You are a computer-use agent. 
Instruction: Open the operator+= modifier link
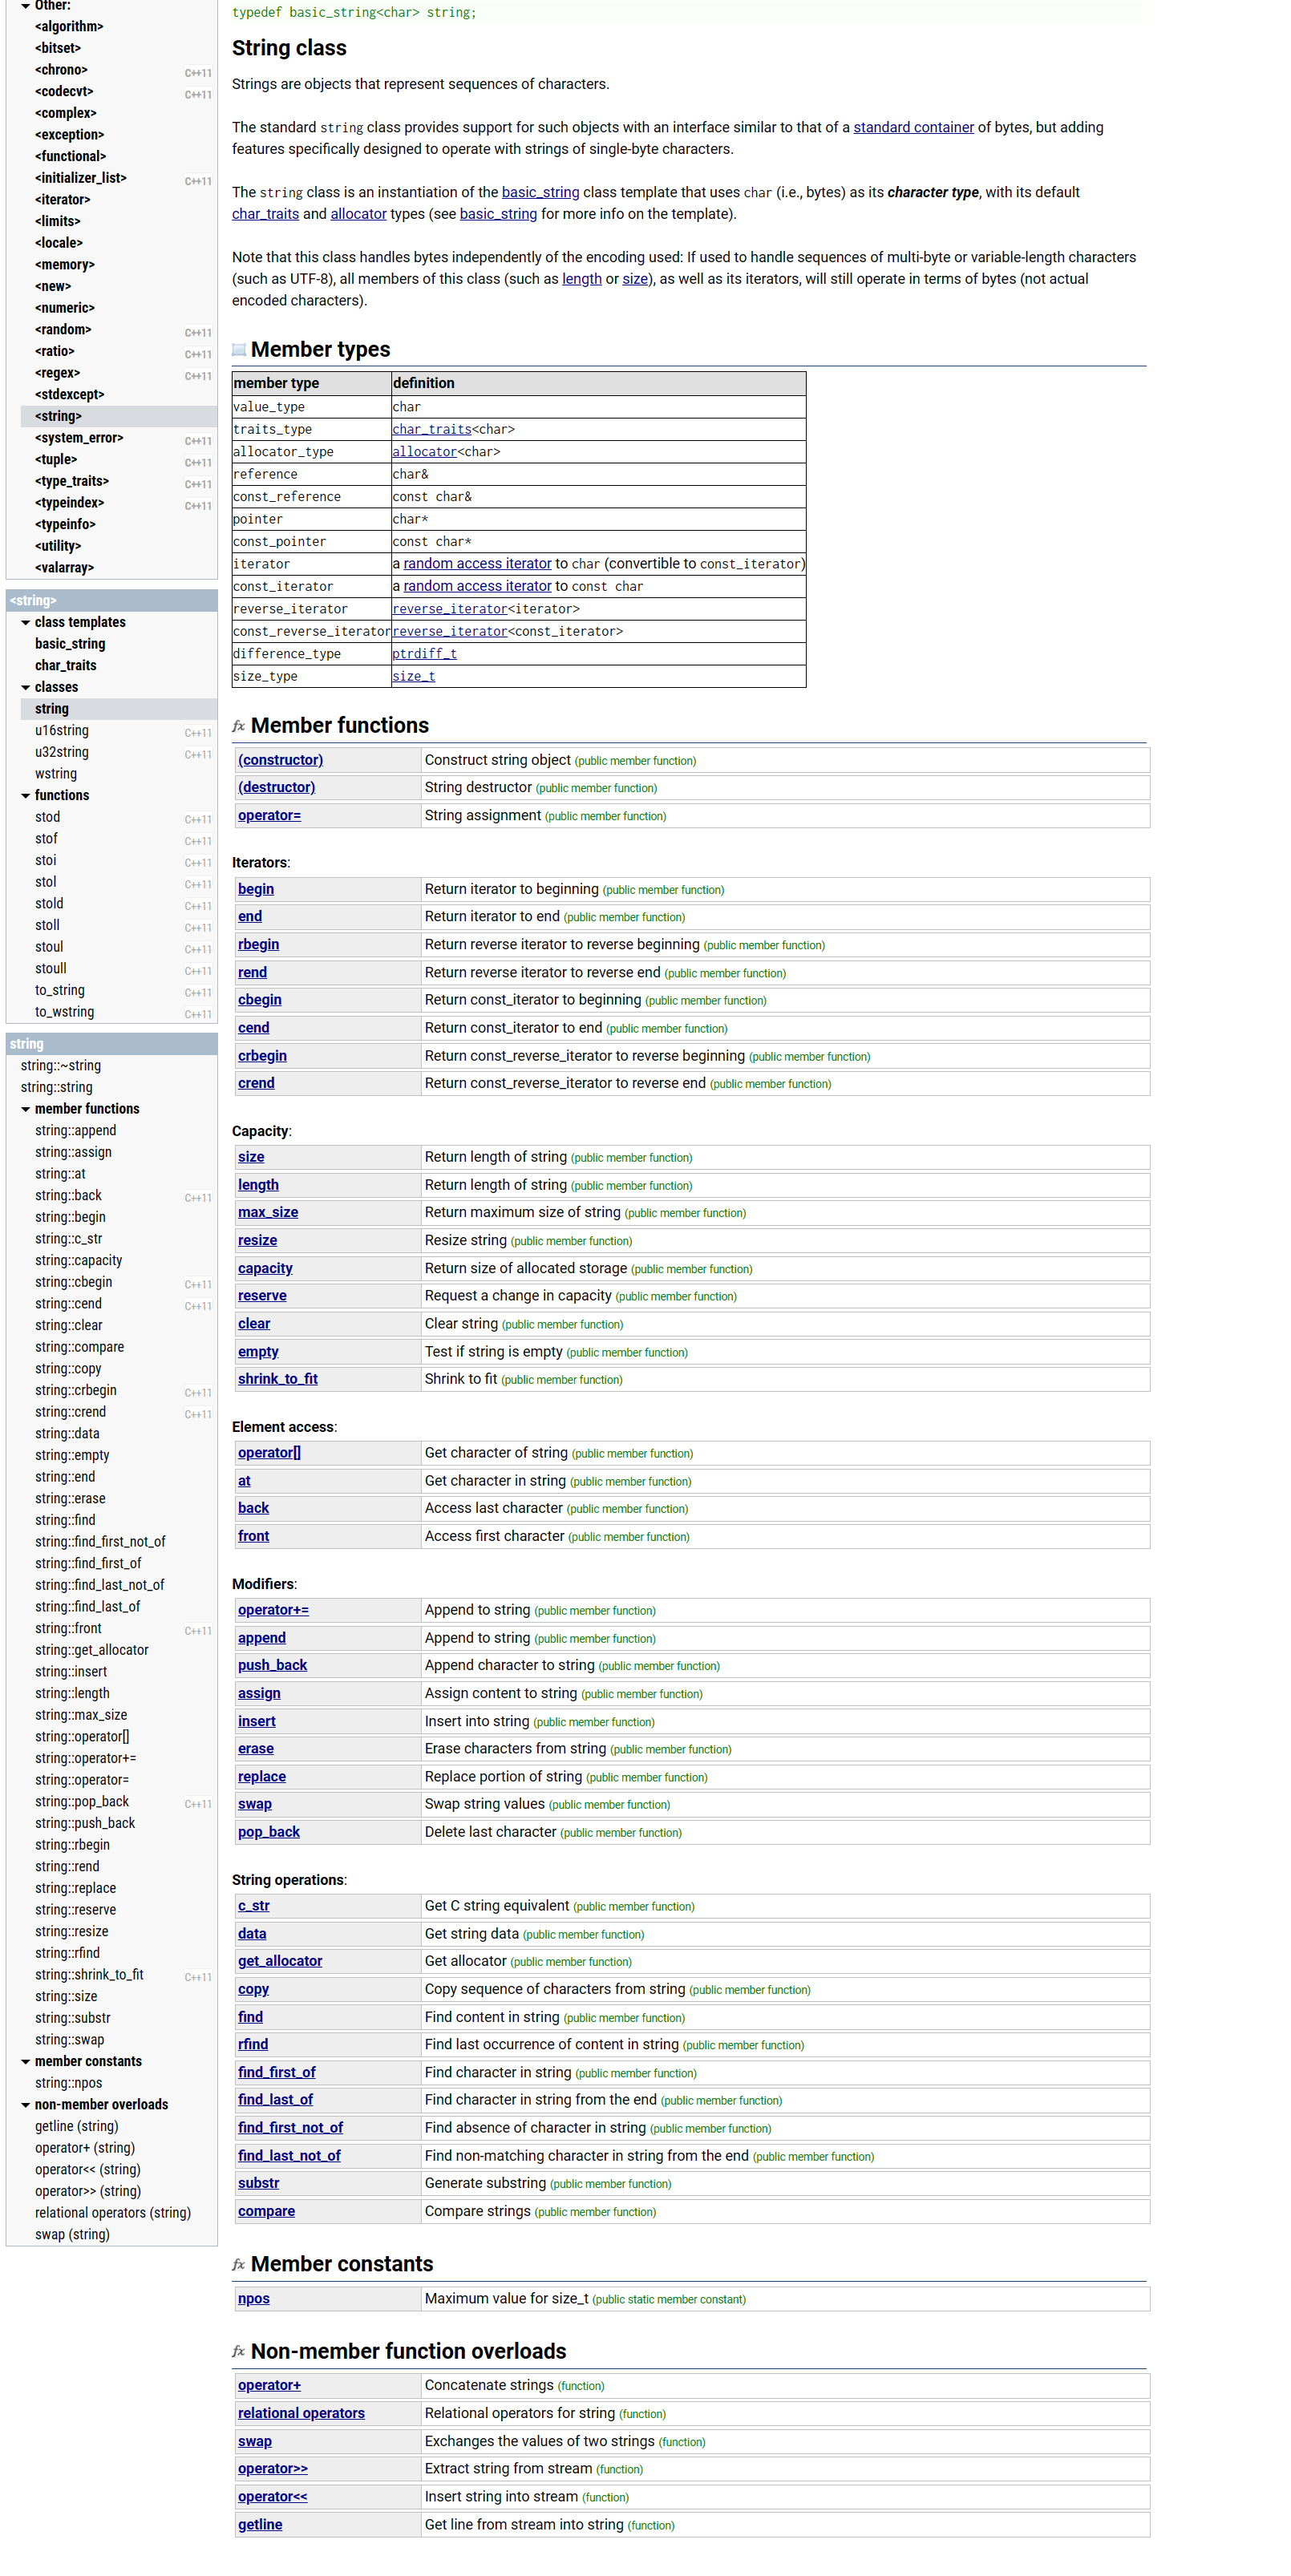tap(273, 1610)
